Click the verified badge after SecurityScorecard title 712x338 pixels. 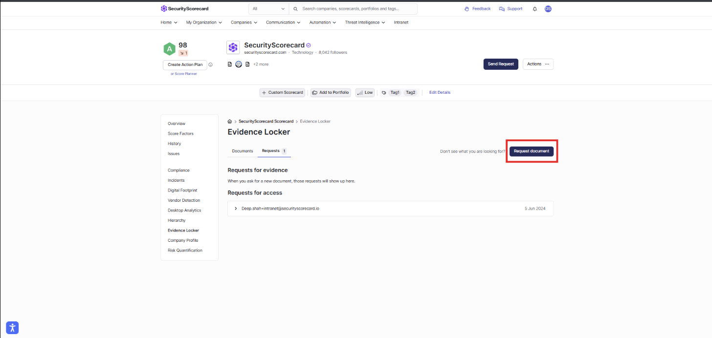point(309,45)
